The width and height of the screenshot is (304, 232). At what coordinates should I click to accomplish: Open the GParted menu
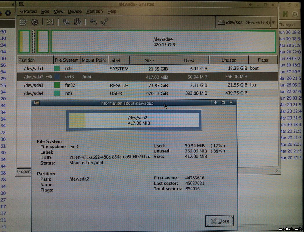pos(28,11)
